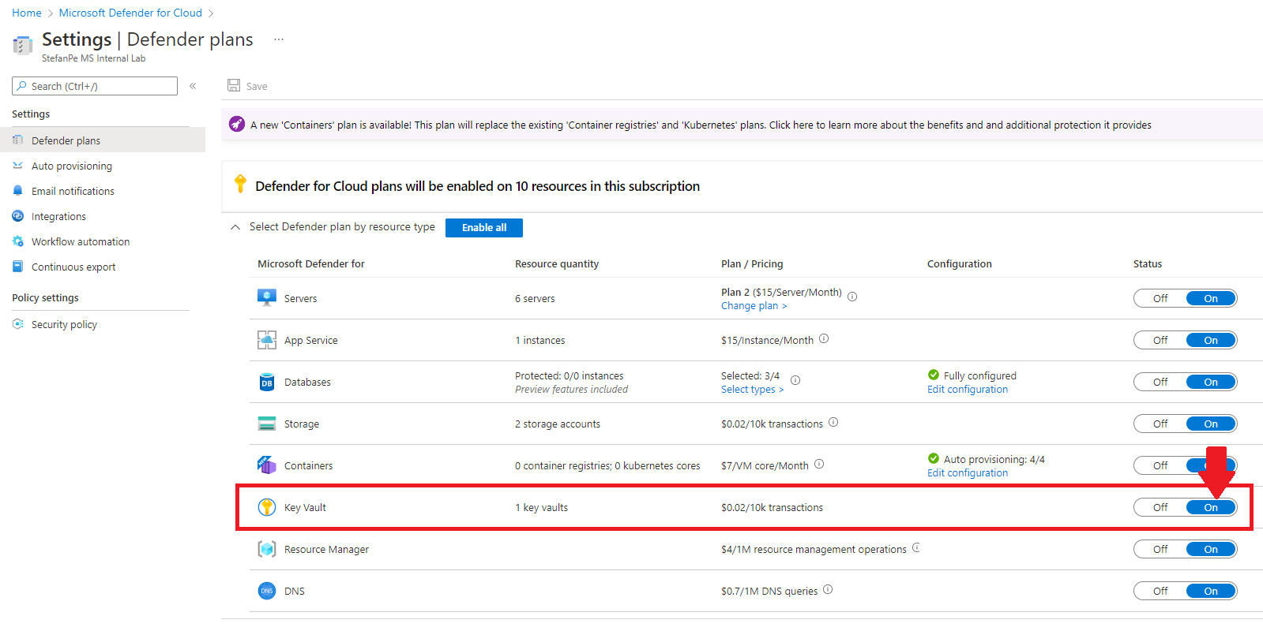This screenshot has height=631, width=1263.
Task: Click the DNS icon
Action: (267, 591)
